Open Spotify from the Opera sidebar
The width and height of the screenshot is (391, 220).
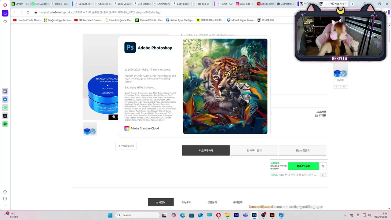click(x=5, y=124)
